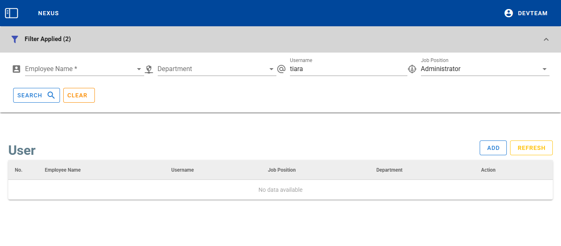Click the Department location icon

point(149,69)
